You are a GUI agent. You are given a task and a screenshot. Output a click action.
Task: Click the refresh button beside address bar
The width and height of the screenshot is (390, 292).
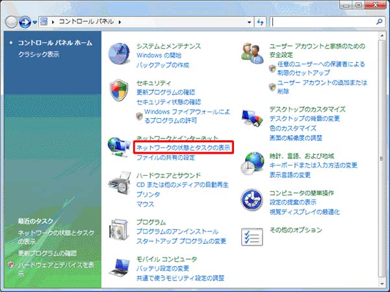click(x=260, y=22)
